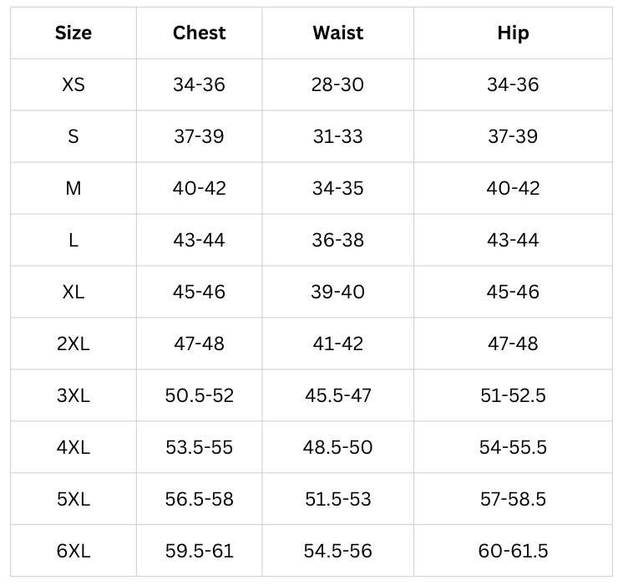Image resolution: width=618 pixels, height=585 pixels.
Task: Click hip measurement 57-58.5 for 5XL
Action: point(513,500)
